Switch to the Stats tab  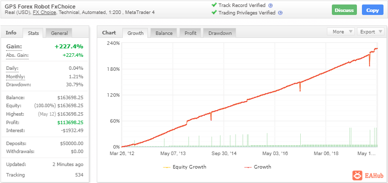[33, 33]
